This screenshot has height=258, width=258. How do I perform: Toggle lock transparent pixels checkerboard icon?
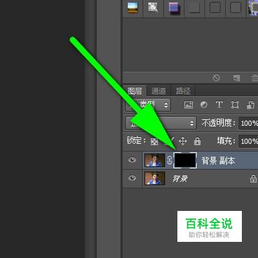(x=154, y=141)
